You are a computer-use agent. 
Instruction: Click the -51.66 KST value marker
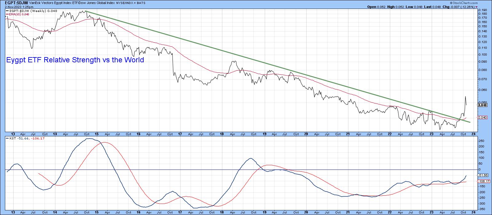[482, 175]
